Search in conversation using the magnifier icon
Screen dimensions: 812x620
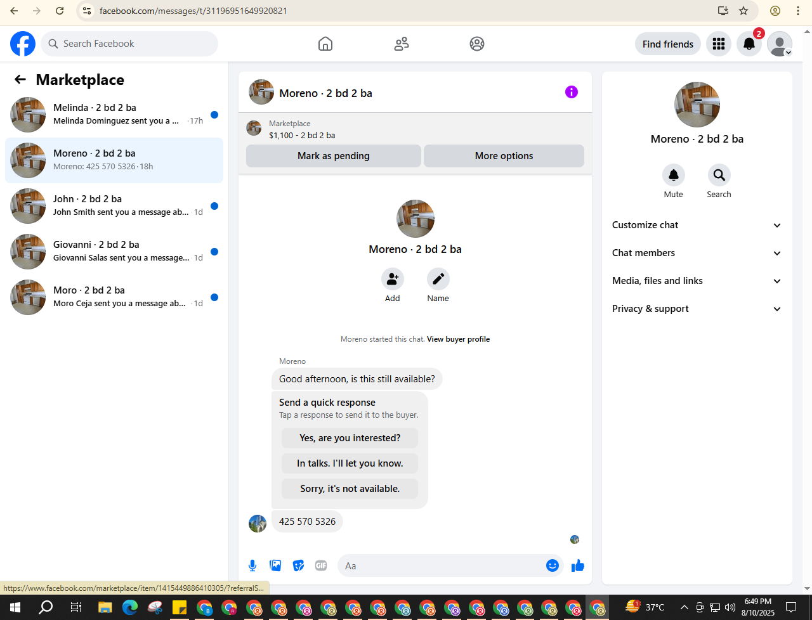719,175
